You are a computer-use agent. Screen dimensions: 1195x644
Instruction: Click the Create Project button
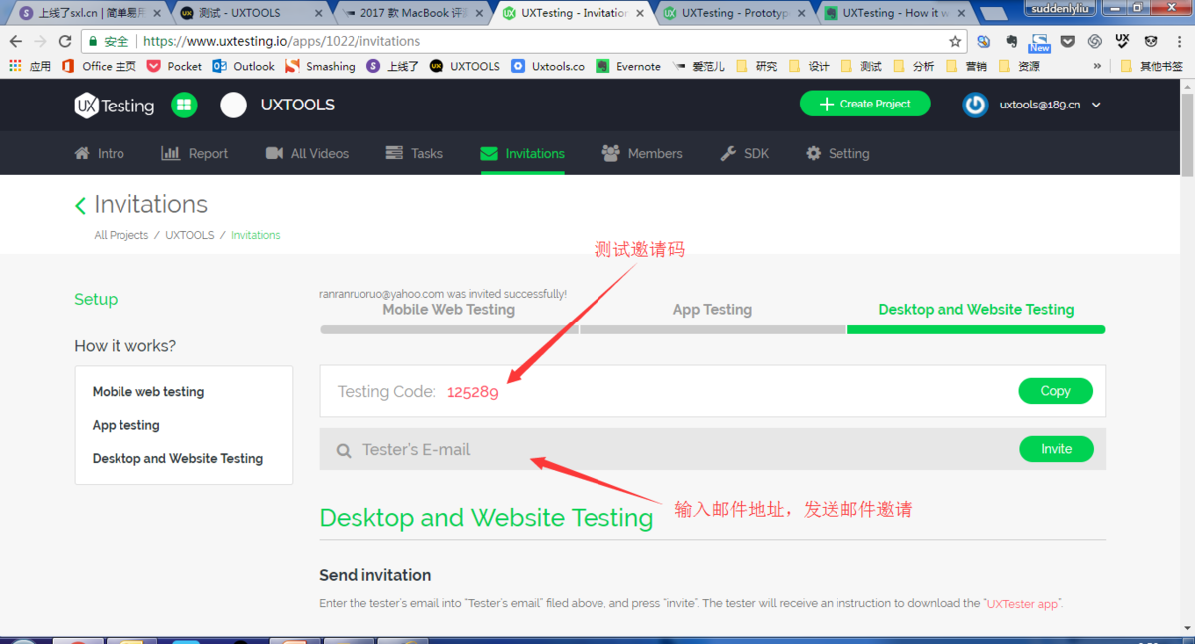pyautogui.click(x=864, y=104)
